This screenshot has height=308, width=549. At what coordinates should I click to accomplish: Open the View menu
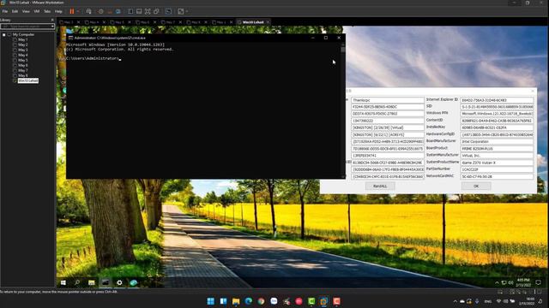(26, 11)
